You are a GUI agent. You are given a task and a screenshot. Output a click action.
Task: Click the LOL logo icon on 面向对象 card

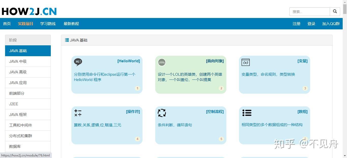(x=162, y=62)
